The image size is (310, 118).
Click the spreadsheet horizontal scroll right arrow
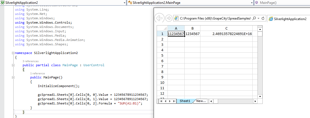click(255, 101)
